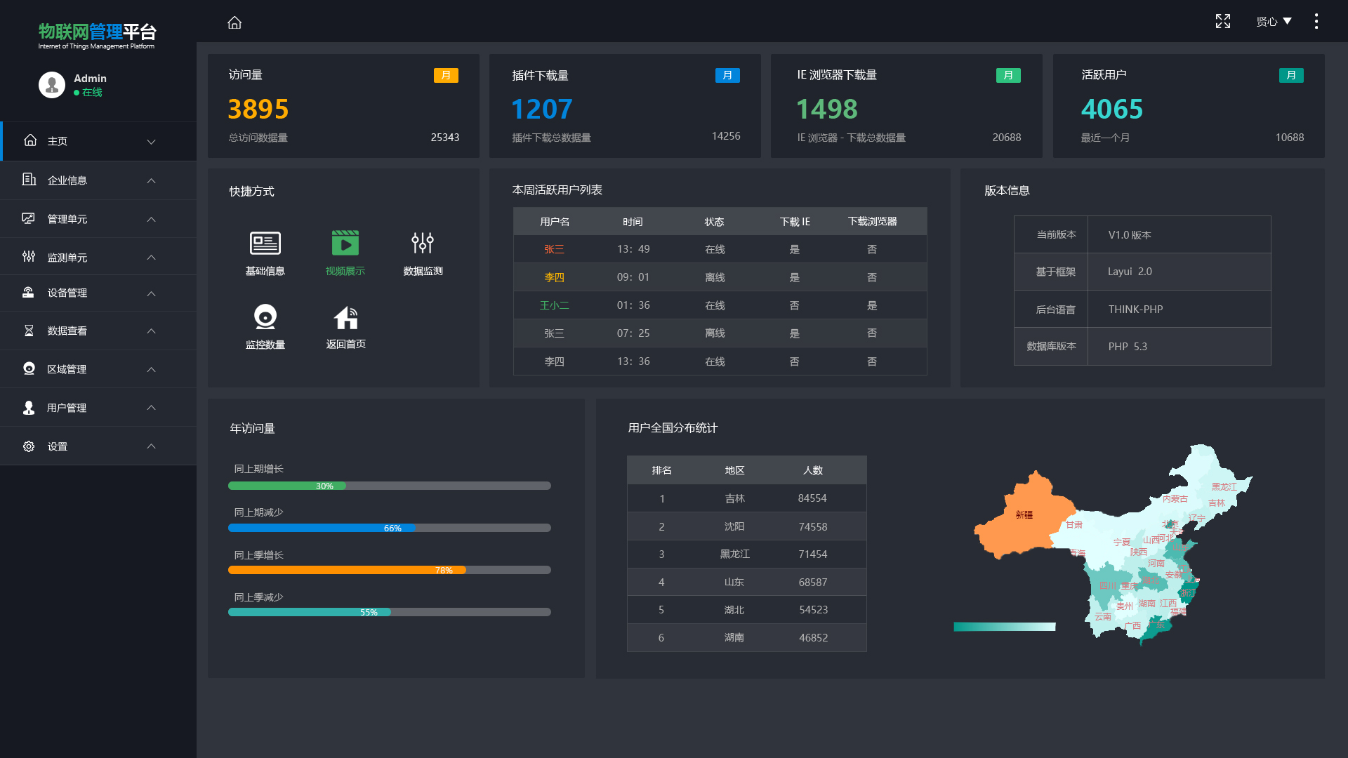Open the 贤心 user dropdown
The height and width of the screenshot is (758, 1348).
point(1274,22)
